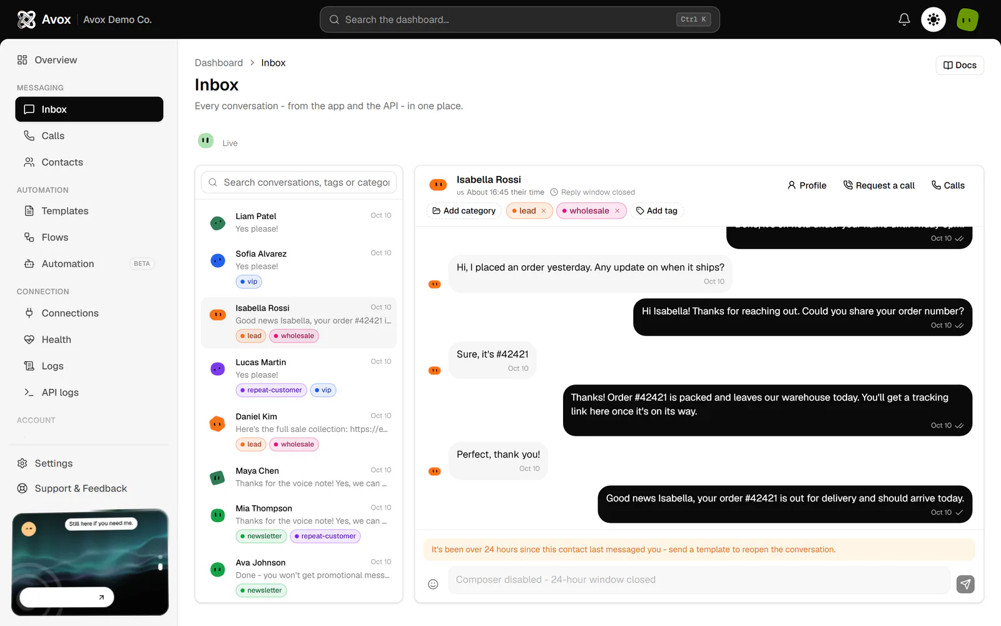Open Calls in the sidebar

click(89, 136)
